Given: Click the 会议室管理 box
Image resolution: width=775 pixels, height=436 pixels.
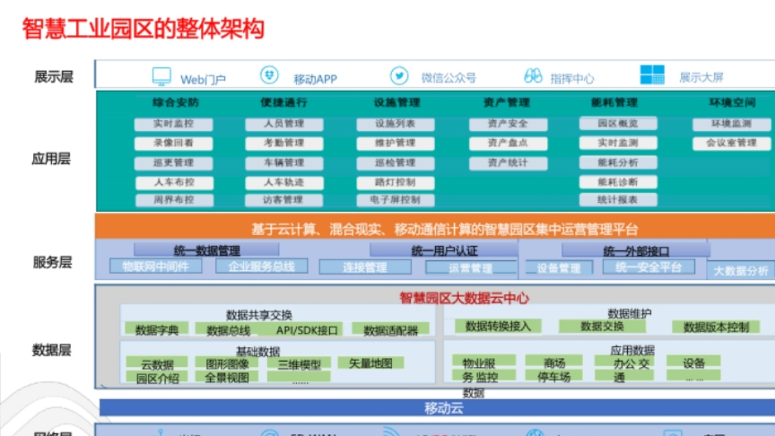Looking at the screenshot, I should (x=732, y=143).
